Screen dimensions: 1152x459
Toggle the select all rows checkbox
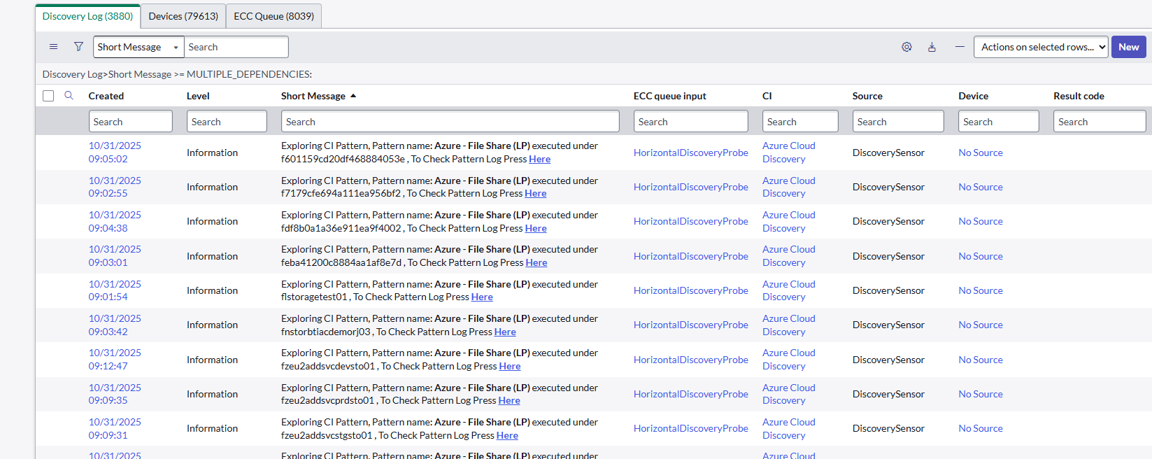click(48, 96)
